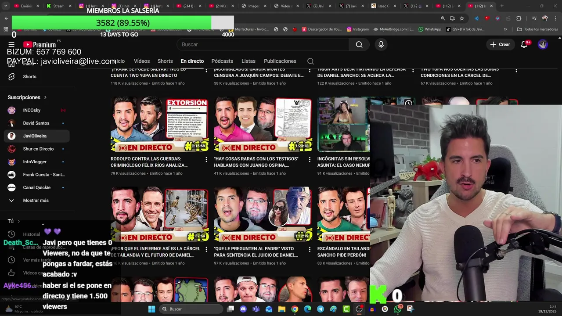Open thumbnail of 'HAY COSAS RARAS' stream
The height and width of the screenshot is (316, 562).
(263, 125)
